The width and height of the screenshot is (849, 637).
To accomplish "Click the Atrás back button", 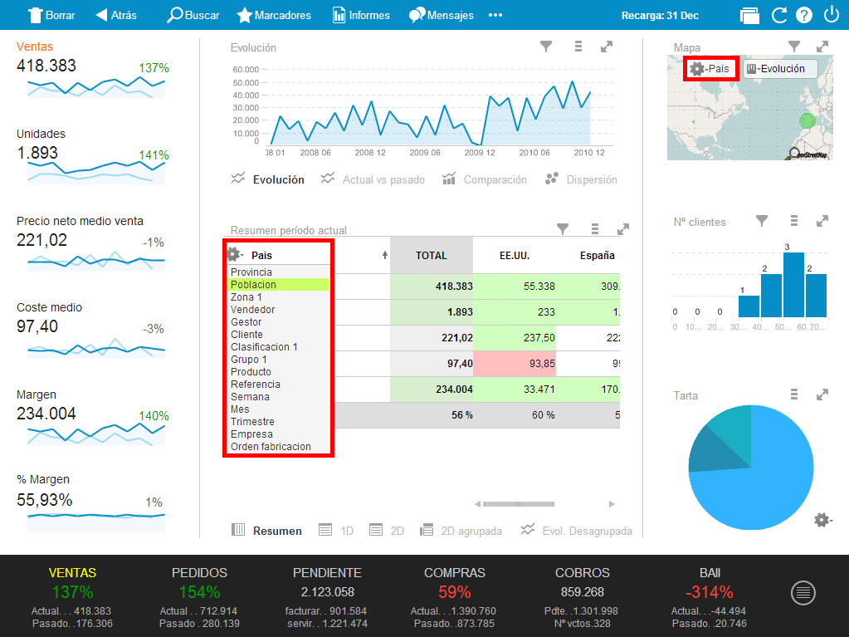I will click(116, 15).
